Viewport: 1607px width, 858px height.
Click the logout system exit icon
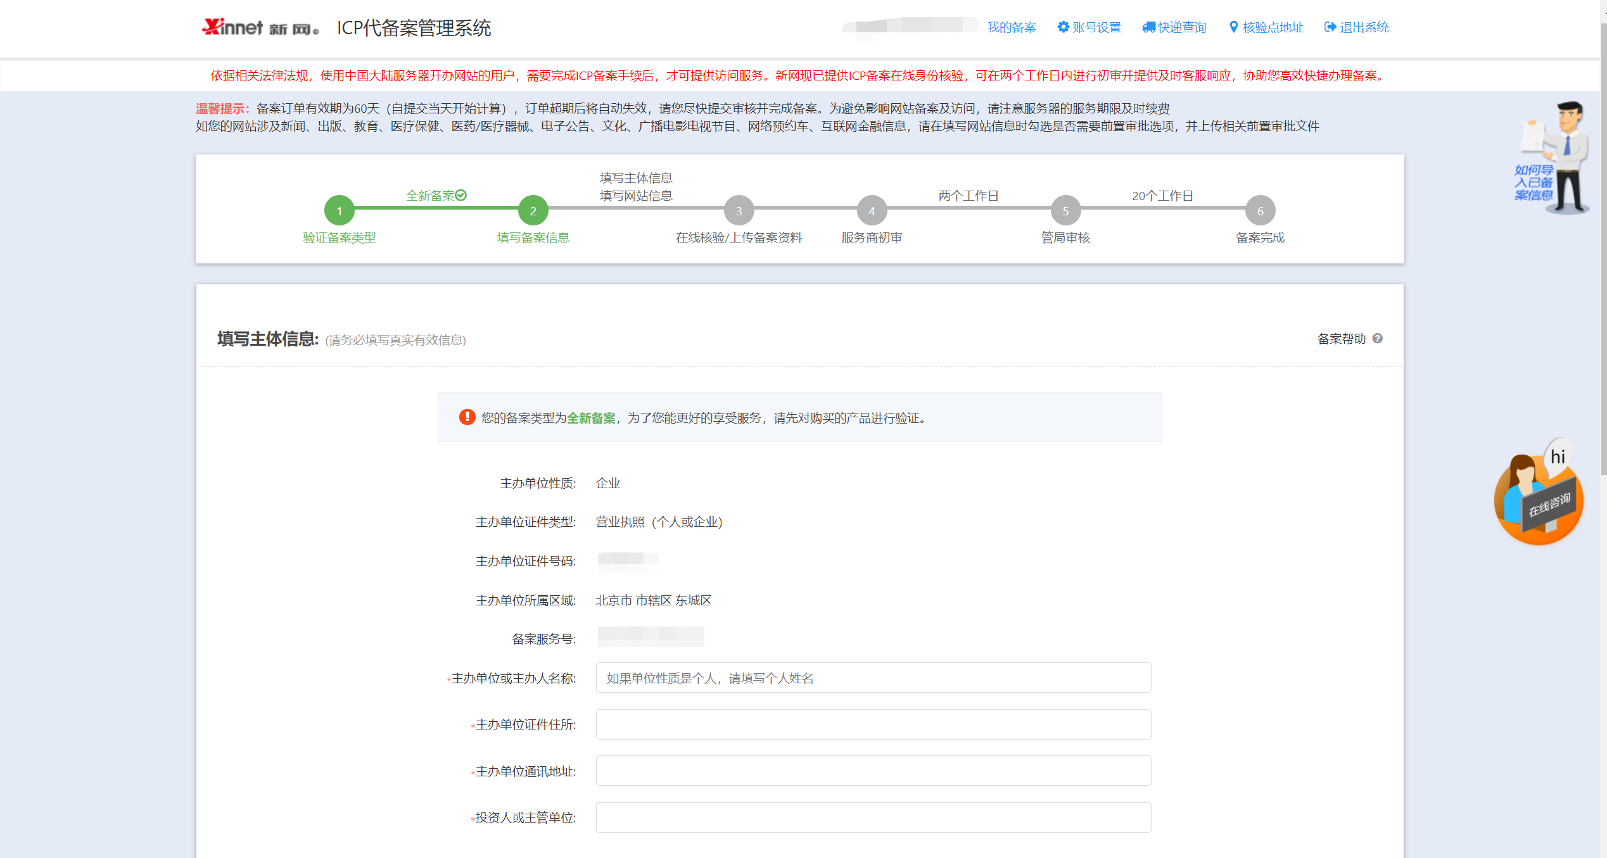point(1330,27)
